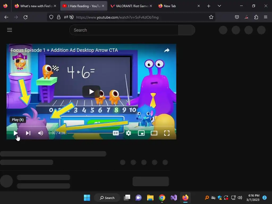
Task: Open the extensions puzzle menu
Action: pyautogui.click(x=256, y=17)
